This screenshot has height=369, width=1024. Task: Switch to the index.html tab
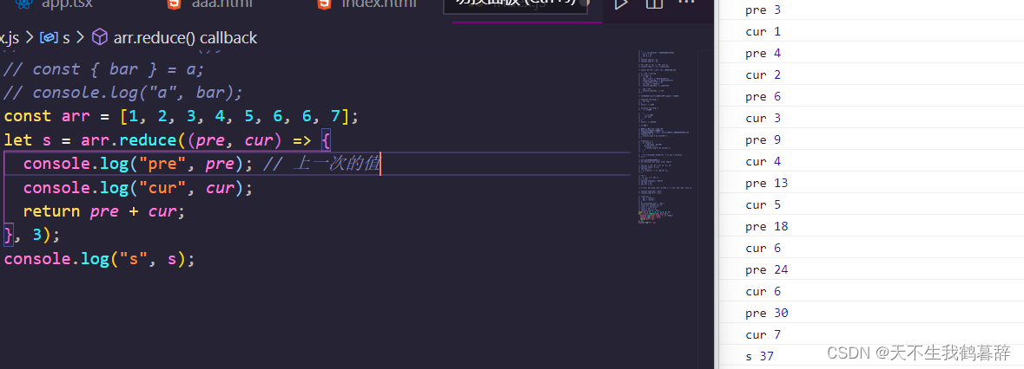(x=379, y=4)
